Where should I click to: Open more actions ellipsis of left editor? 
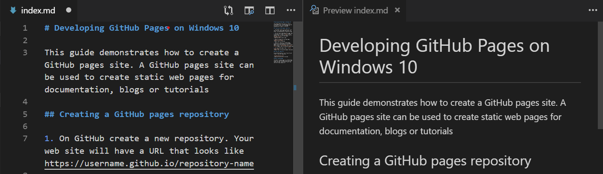[x=291, y=10]
